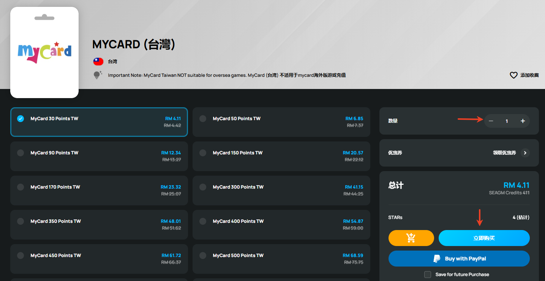Viewport: 545px width, 281px height.
Task: Click the 总计 total heading
Action: [x=396, y=186]
